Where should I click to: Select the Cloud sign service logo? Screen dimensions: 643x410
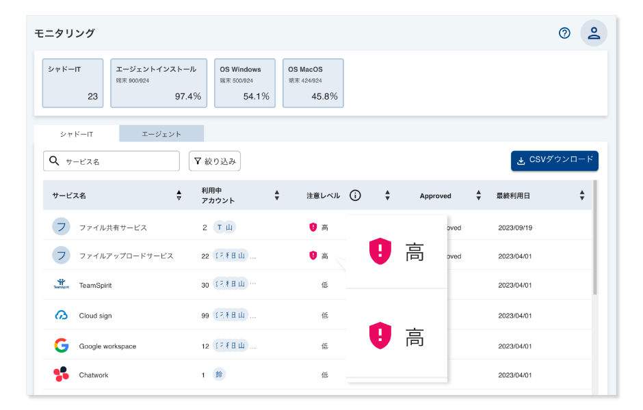pos(62,315)
